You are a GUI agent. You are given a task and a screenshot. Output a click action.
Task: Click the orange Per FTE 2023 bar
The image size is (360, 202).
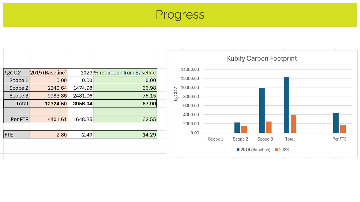(343, 129)
